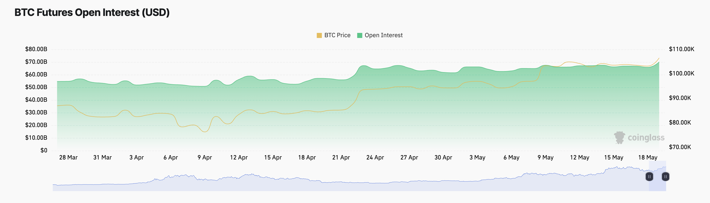Click the $80.00B left axis label
The height and width of the screenshot is (203, 710).
coord(36,49)
